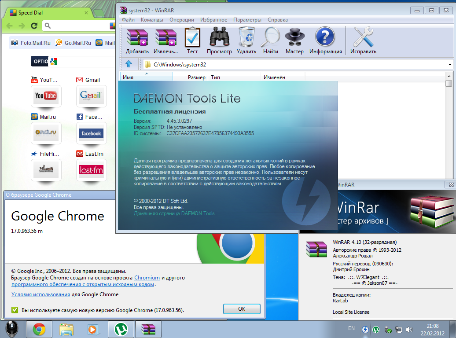This screenshot has width=456, height=338.
Task: Go up one folder with the blue arrow
Action: [129, 64]
